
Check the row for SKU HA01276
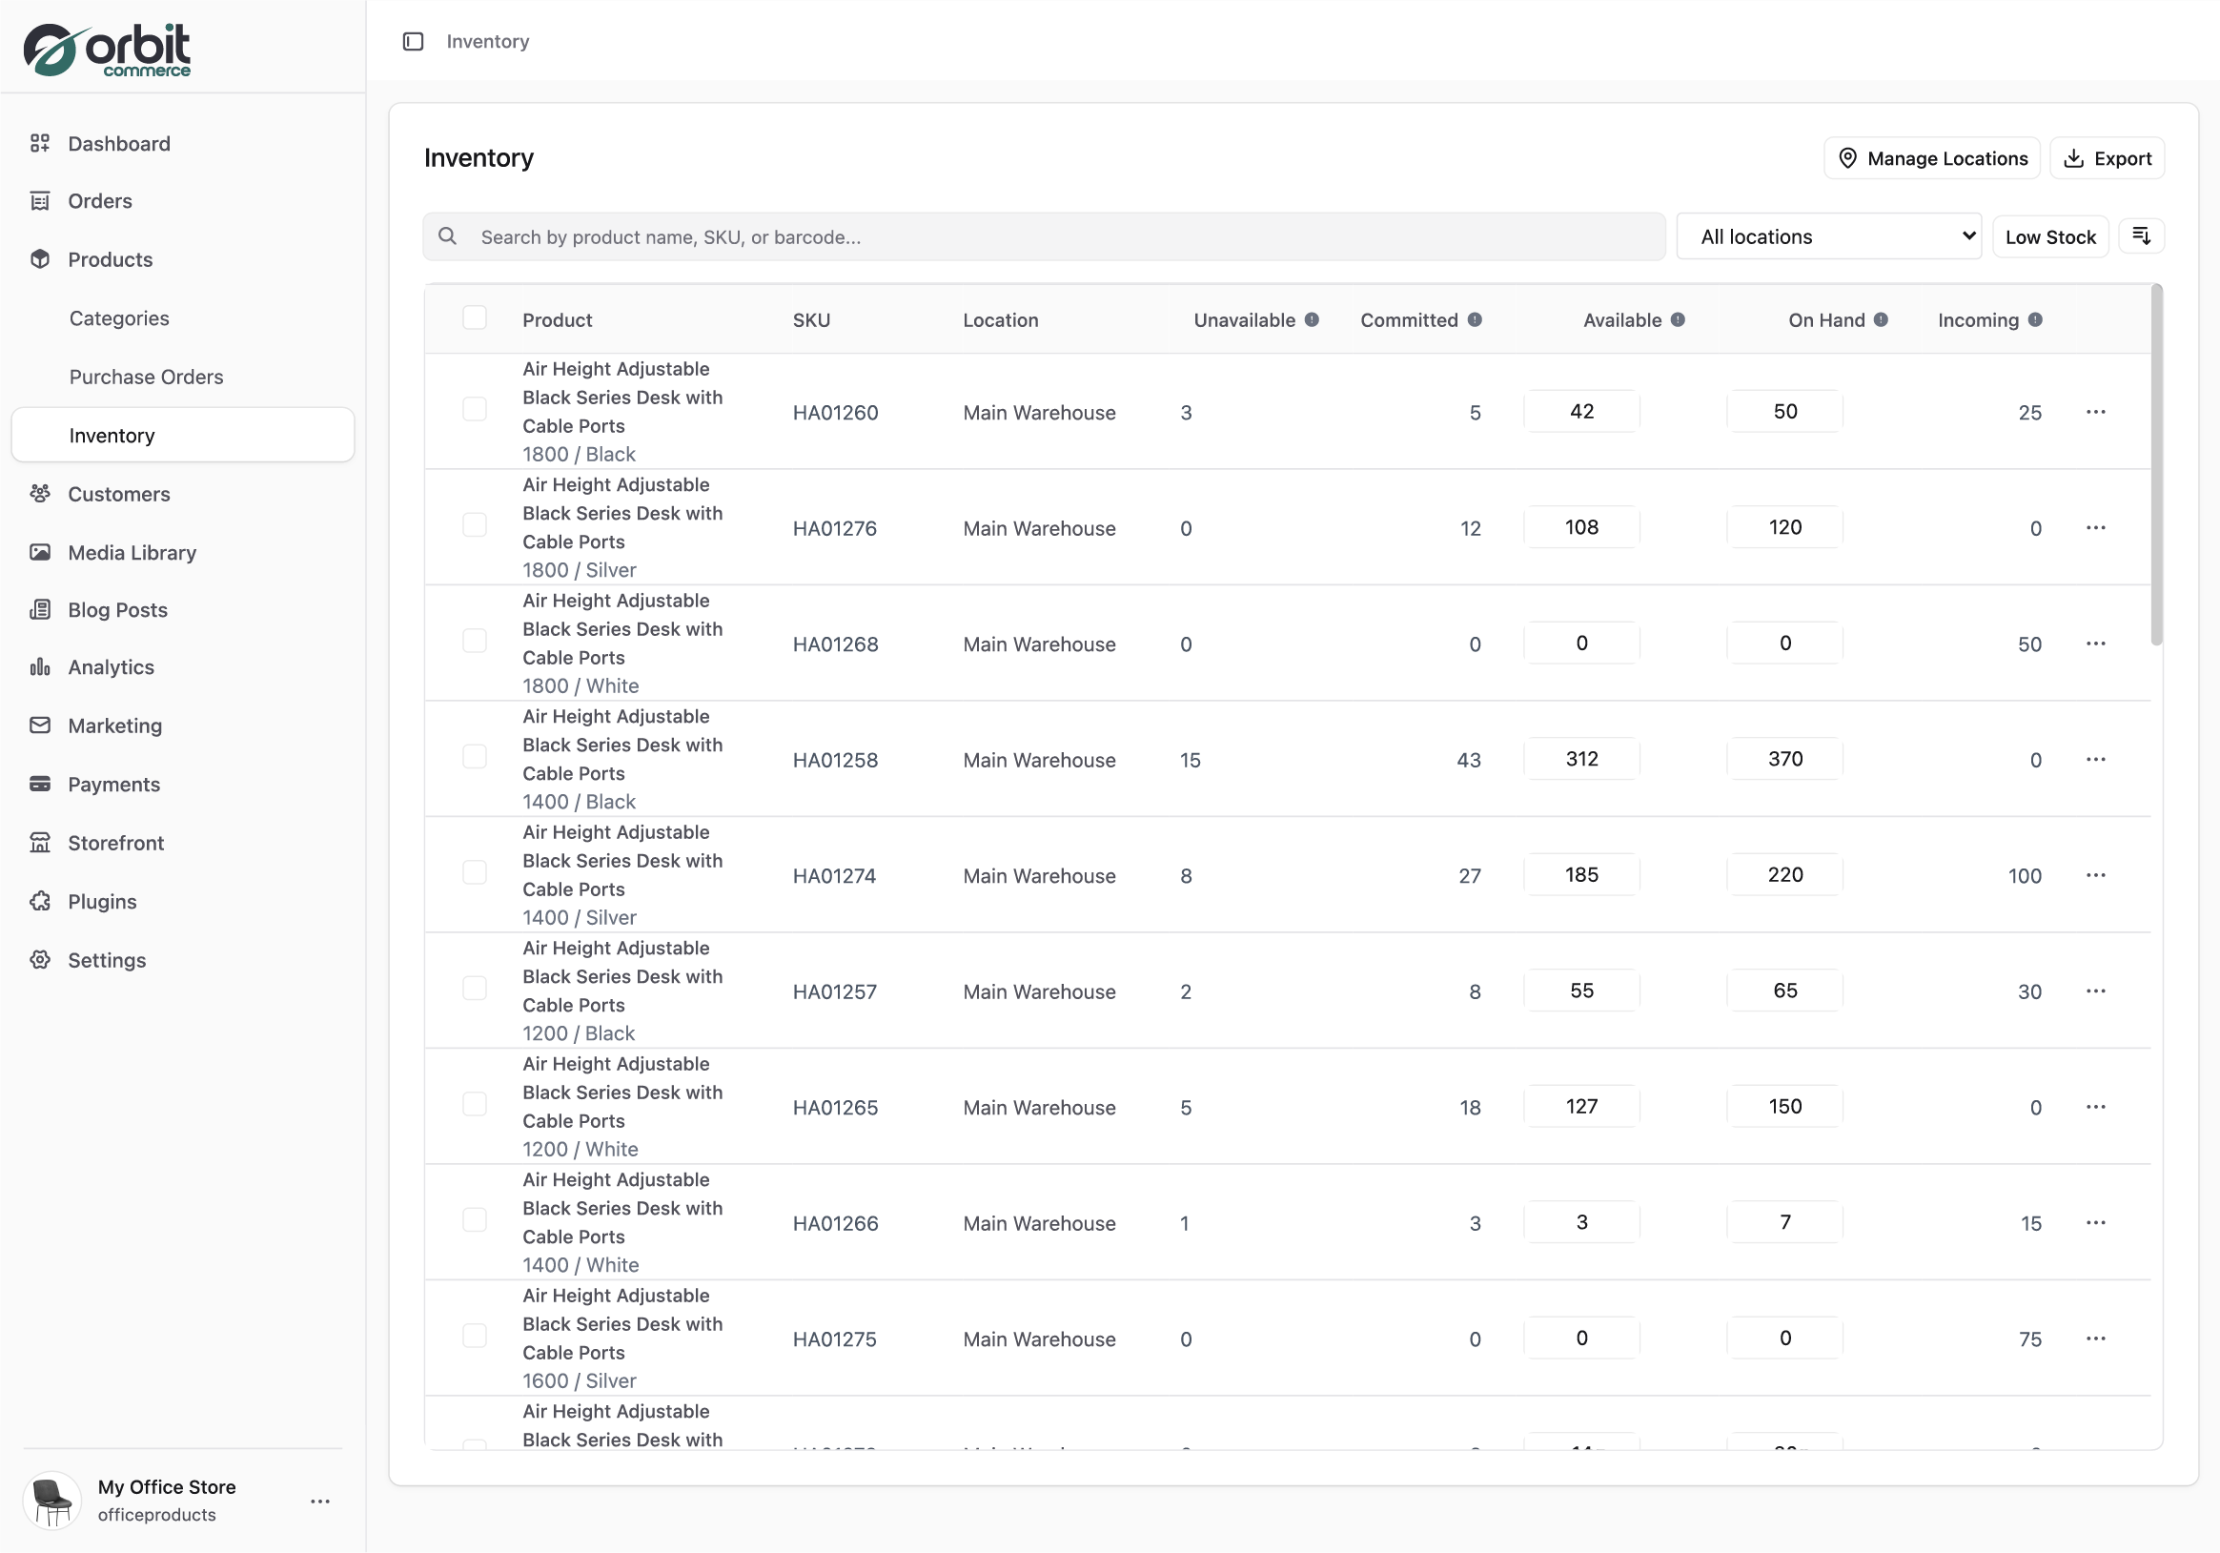coord(474,525)
